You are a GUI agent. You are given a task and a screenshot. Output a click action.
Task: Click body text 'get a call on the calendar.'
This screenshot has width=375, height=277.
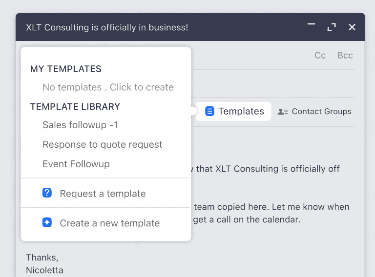[247, 219]
